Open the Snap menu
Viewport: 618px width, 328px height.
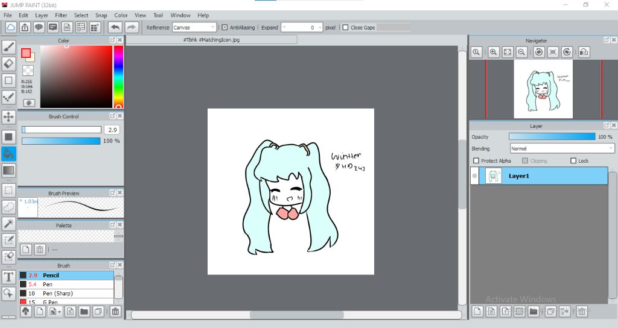pos(101,15)
